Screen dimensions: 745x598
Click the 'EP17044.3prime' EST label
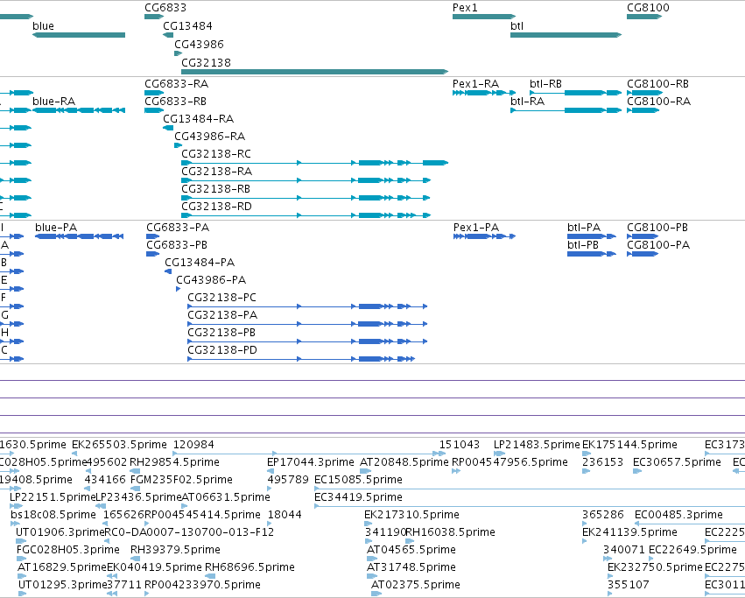[311, 462]
